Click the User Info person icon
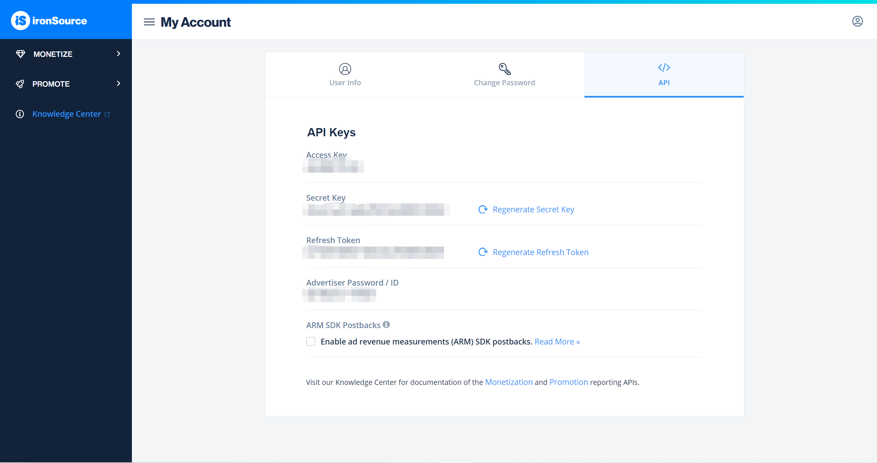This screenshot has width=877, height=463. (345, 68)
